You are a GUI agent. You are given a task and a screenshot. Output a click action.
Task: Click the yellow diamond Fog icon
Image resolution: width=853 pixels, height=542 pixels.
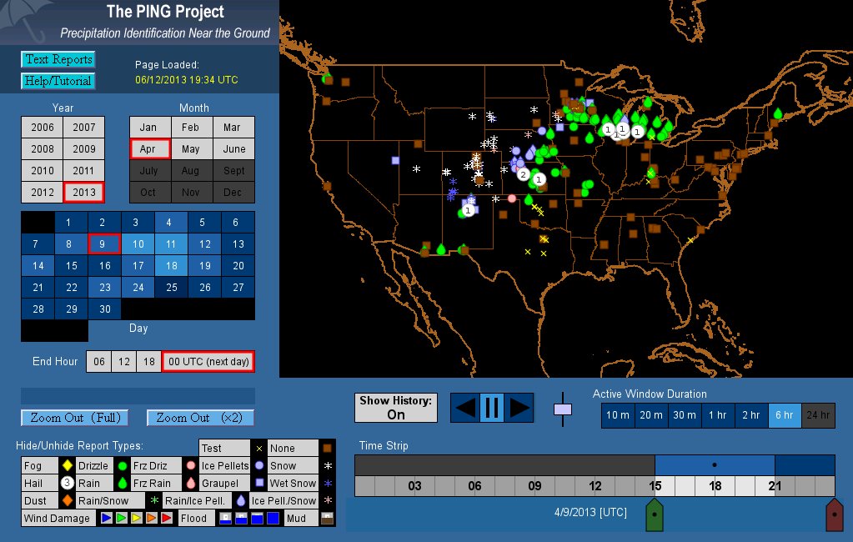68,466
